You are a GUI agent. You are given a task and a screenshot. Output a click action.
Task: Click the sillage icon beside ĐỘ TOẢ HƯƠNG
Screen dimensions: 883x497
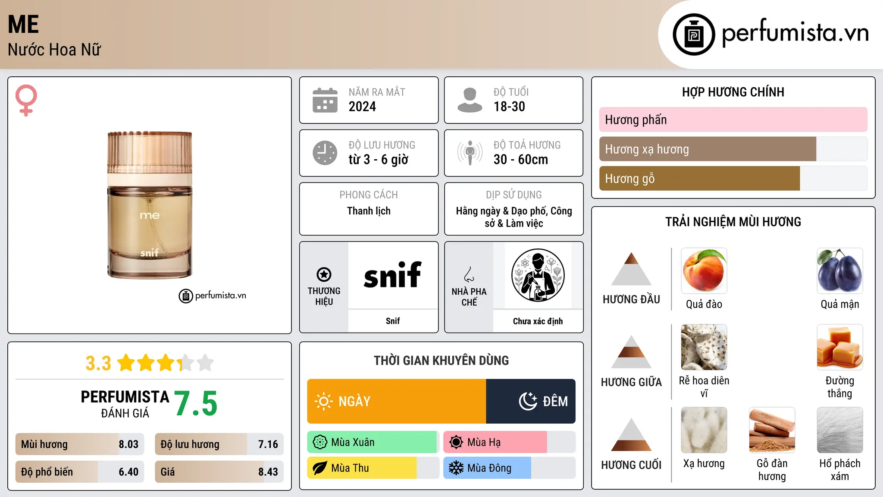(470, 153)
